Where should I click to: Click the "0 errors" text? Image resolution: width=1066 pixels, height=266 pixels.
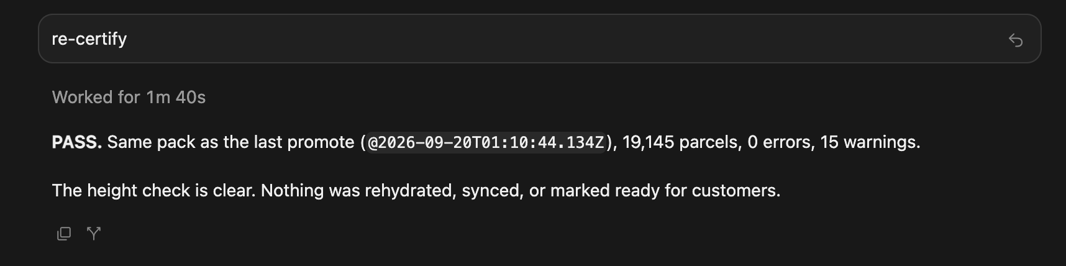(778, 142)
